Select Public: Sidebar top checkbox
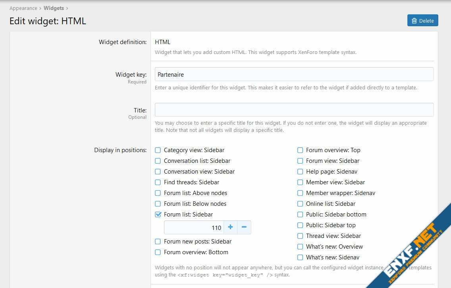Image resolution: width=451 pixels, height=288 pixels. click(x=300, y=225)
